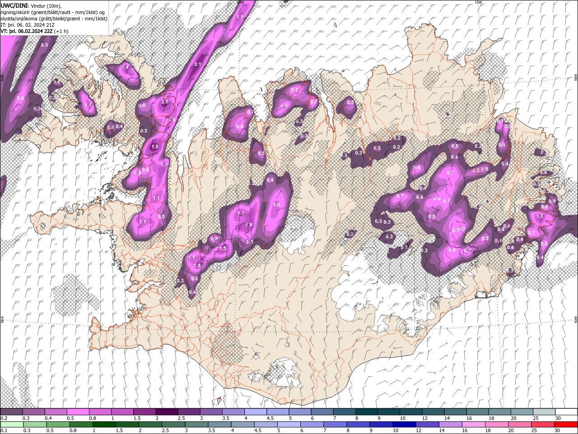This screenshot has height=434, width=578.
Task: Pick top-row legend swatch between 0.5 and 0.8
Action: [78, 412]
